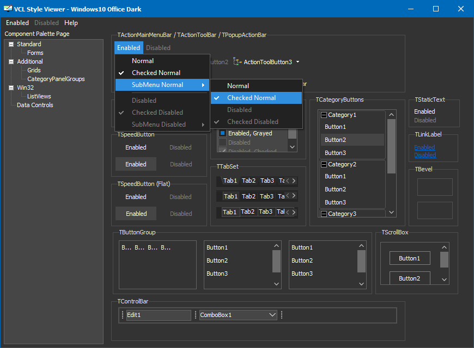Image resolution: width=474 pixels, height=348 pixels.
Task: Click the TCategoryButtons vertical scrollbar thumb
Action: tap(392, 146)
